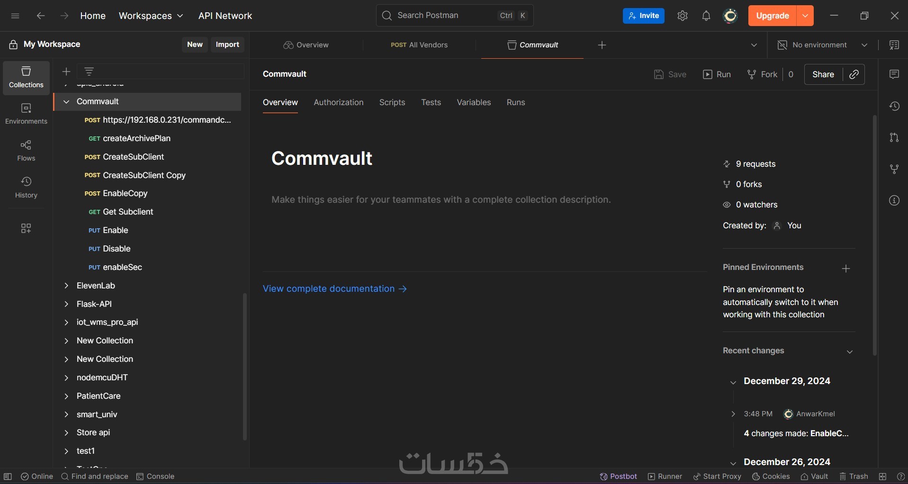
Task: Open the Upgrade dropdown arrow
Action: pyautogui.click(x=805, y=16)
